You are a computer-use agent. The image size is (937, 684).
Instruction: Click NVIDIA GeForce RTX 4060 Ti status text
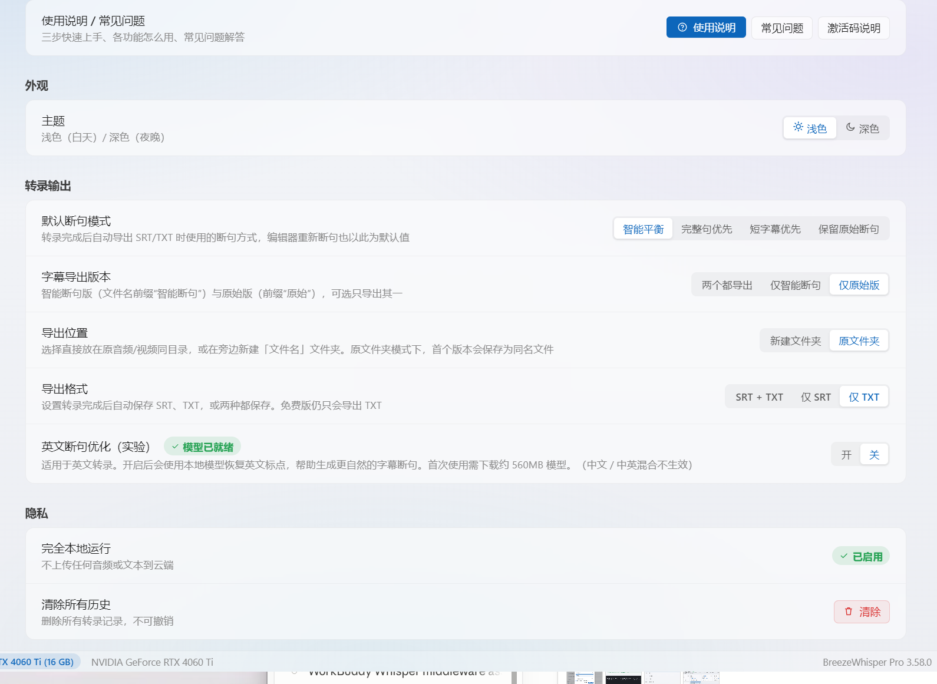pos(152,662)
